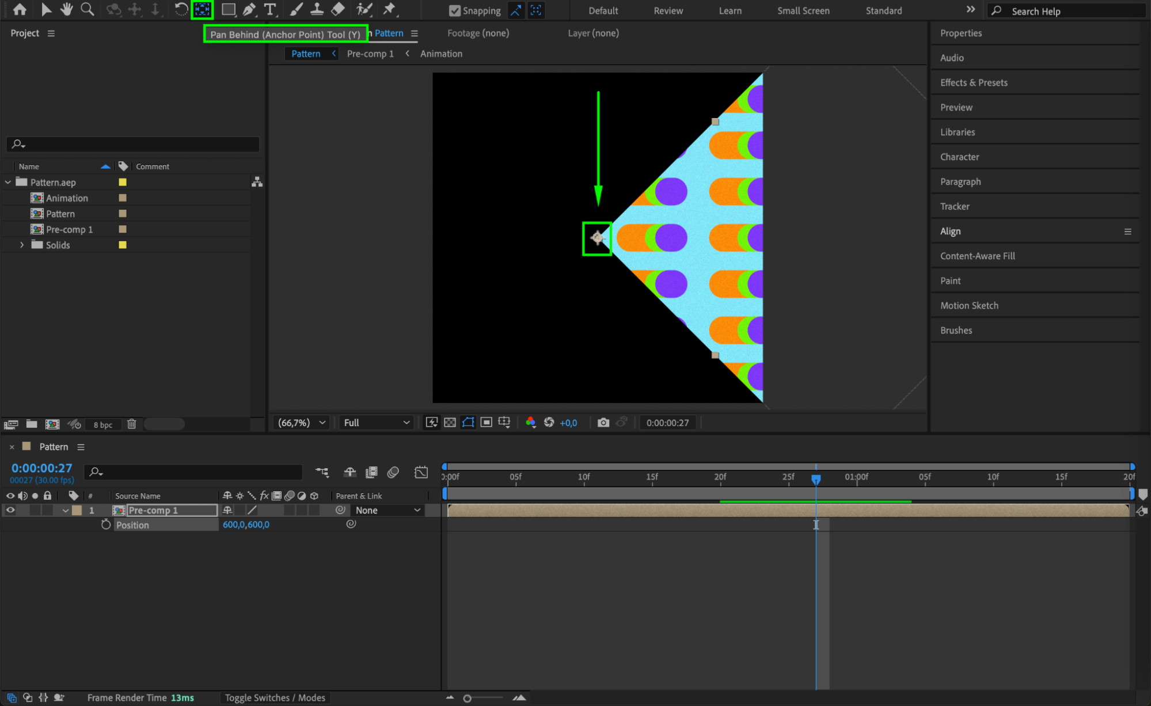1151x706 pixels.
Task: Click Toggle Switches / Modes button
Action: pos(275,697)
